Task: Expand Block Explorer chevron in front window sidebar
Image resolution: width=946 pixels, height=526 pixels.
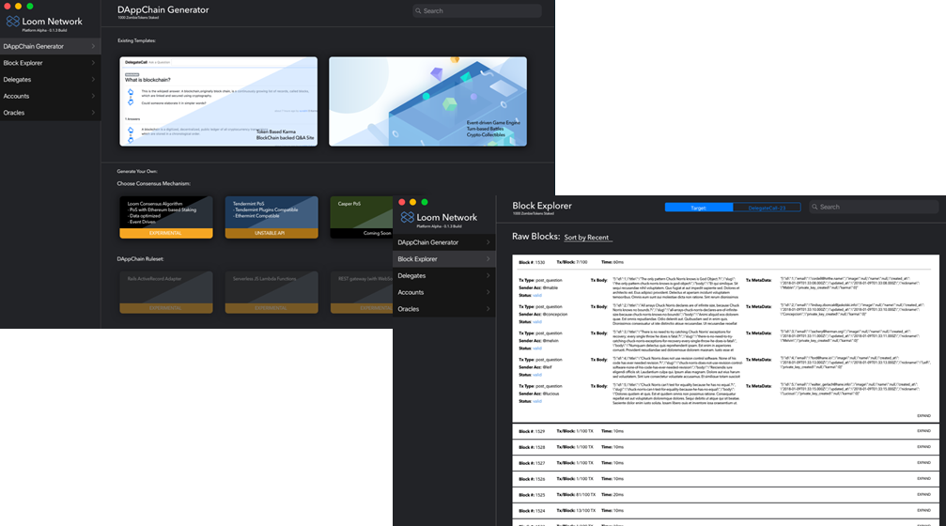Action: (x=489, y=259)
